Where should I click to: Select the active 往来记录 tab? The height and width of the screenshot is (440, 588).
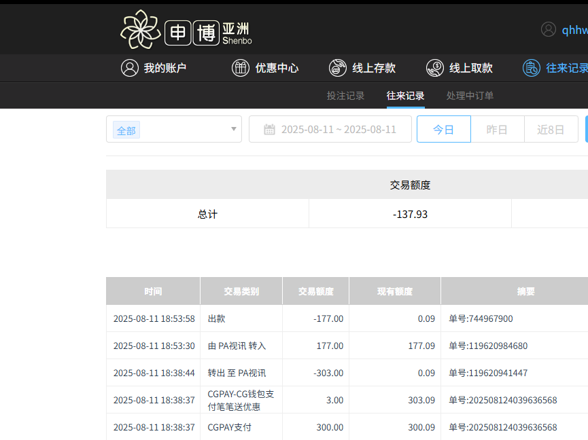tap(405, 96)
